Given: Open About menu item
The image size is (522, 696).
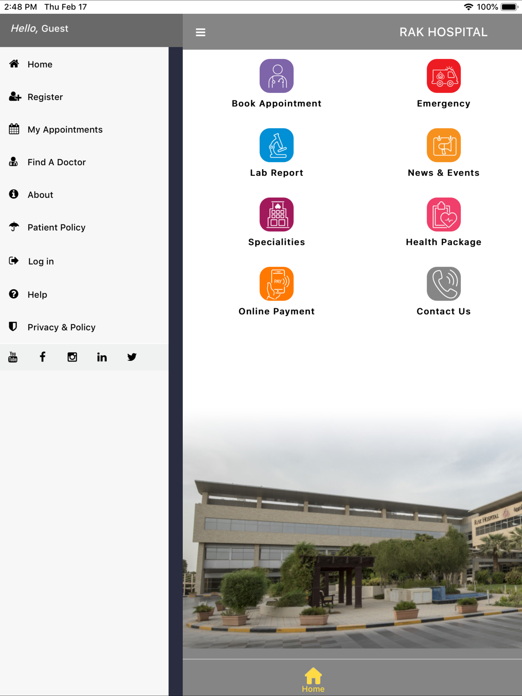Looking at the screenshot, I should pyautogui.click(x=84, y=194).
